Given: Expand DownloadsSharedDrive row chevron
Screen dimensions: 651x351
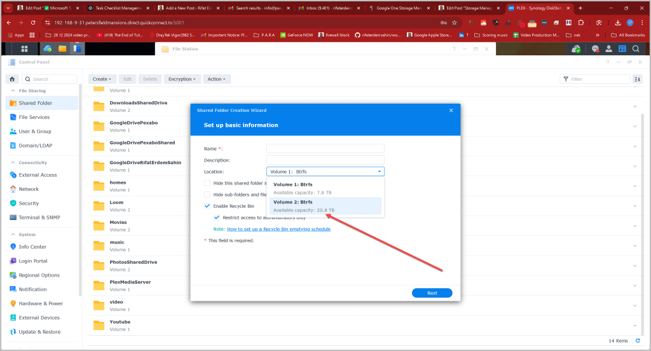Looking at the screenshot, I should (x=635, y=106).
